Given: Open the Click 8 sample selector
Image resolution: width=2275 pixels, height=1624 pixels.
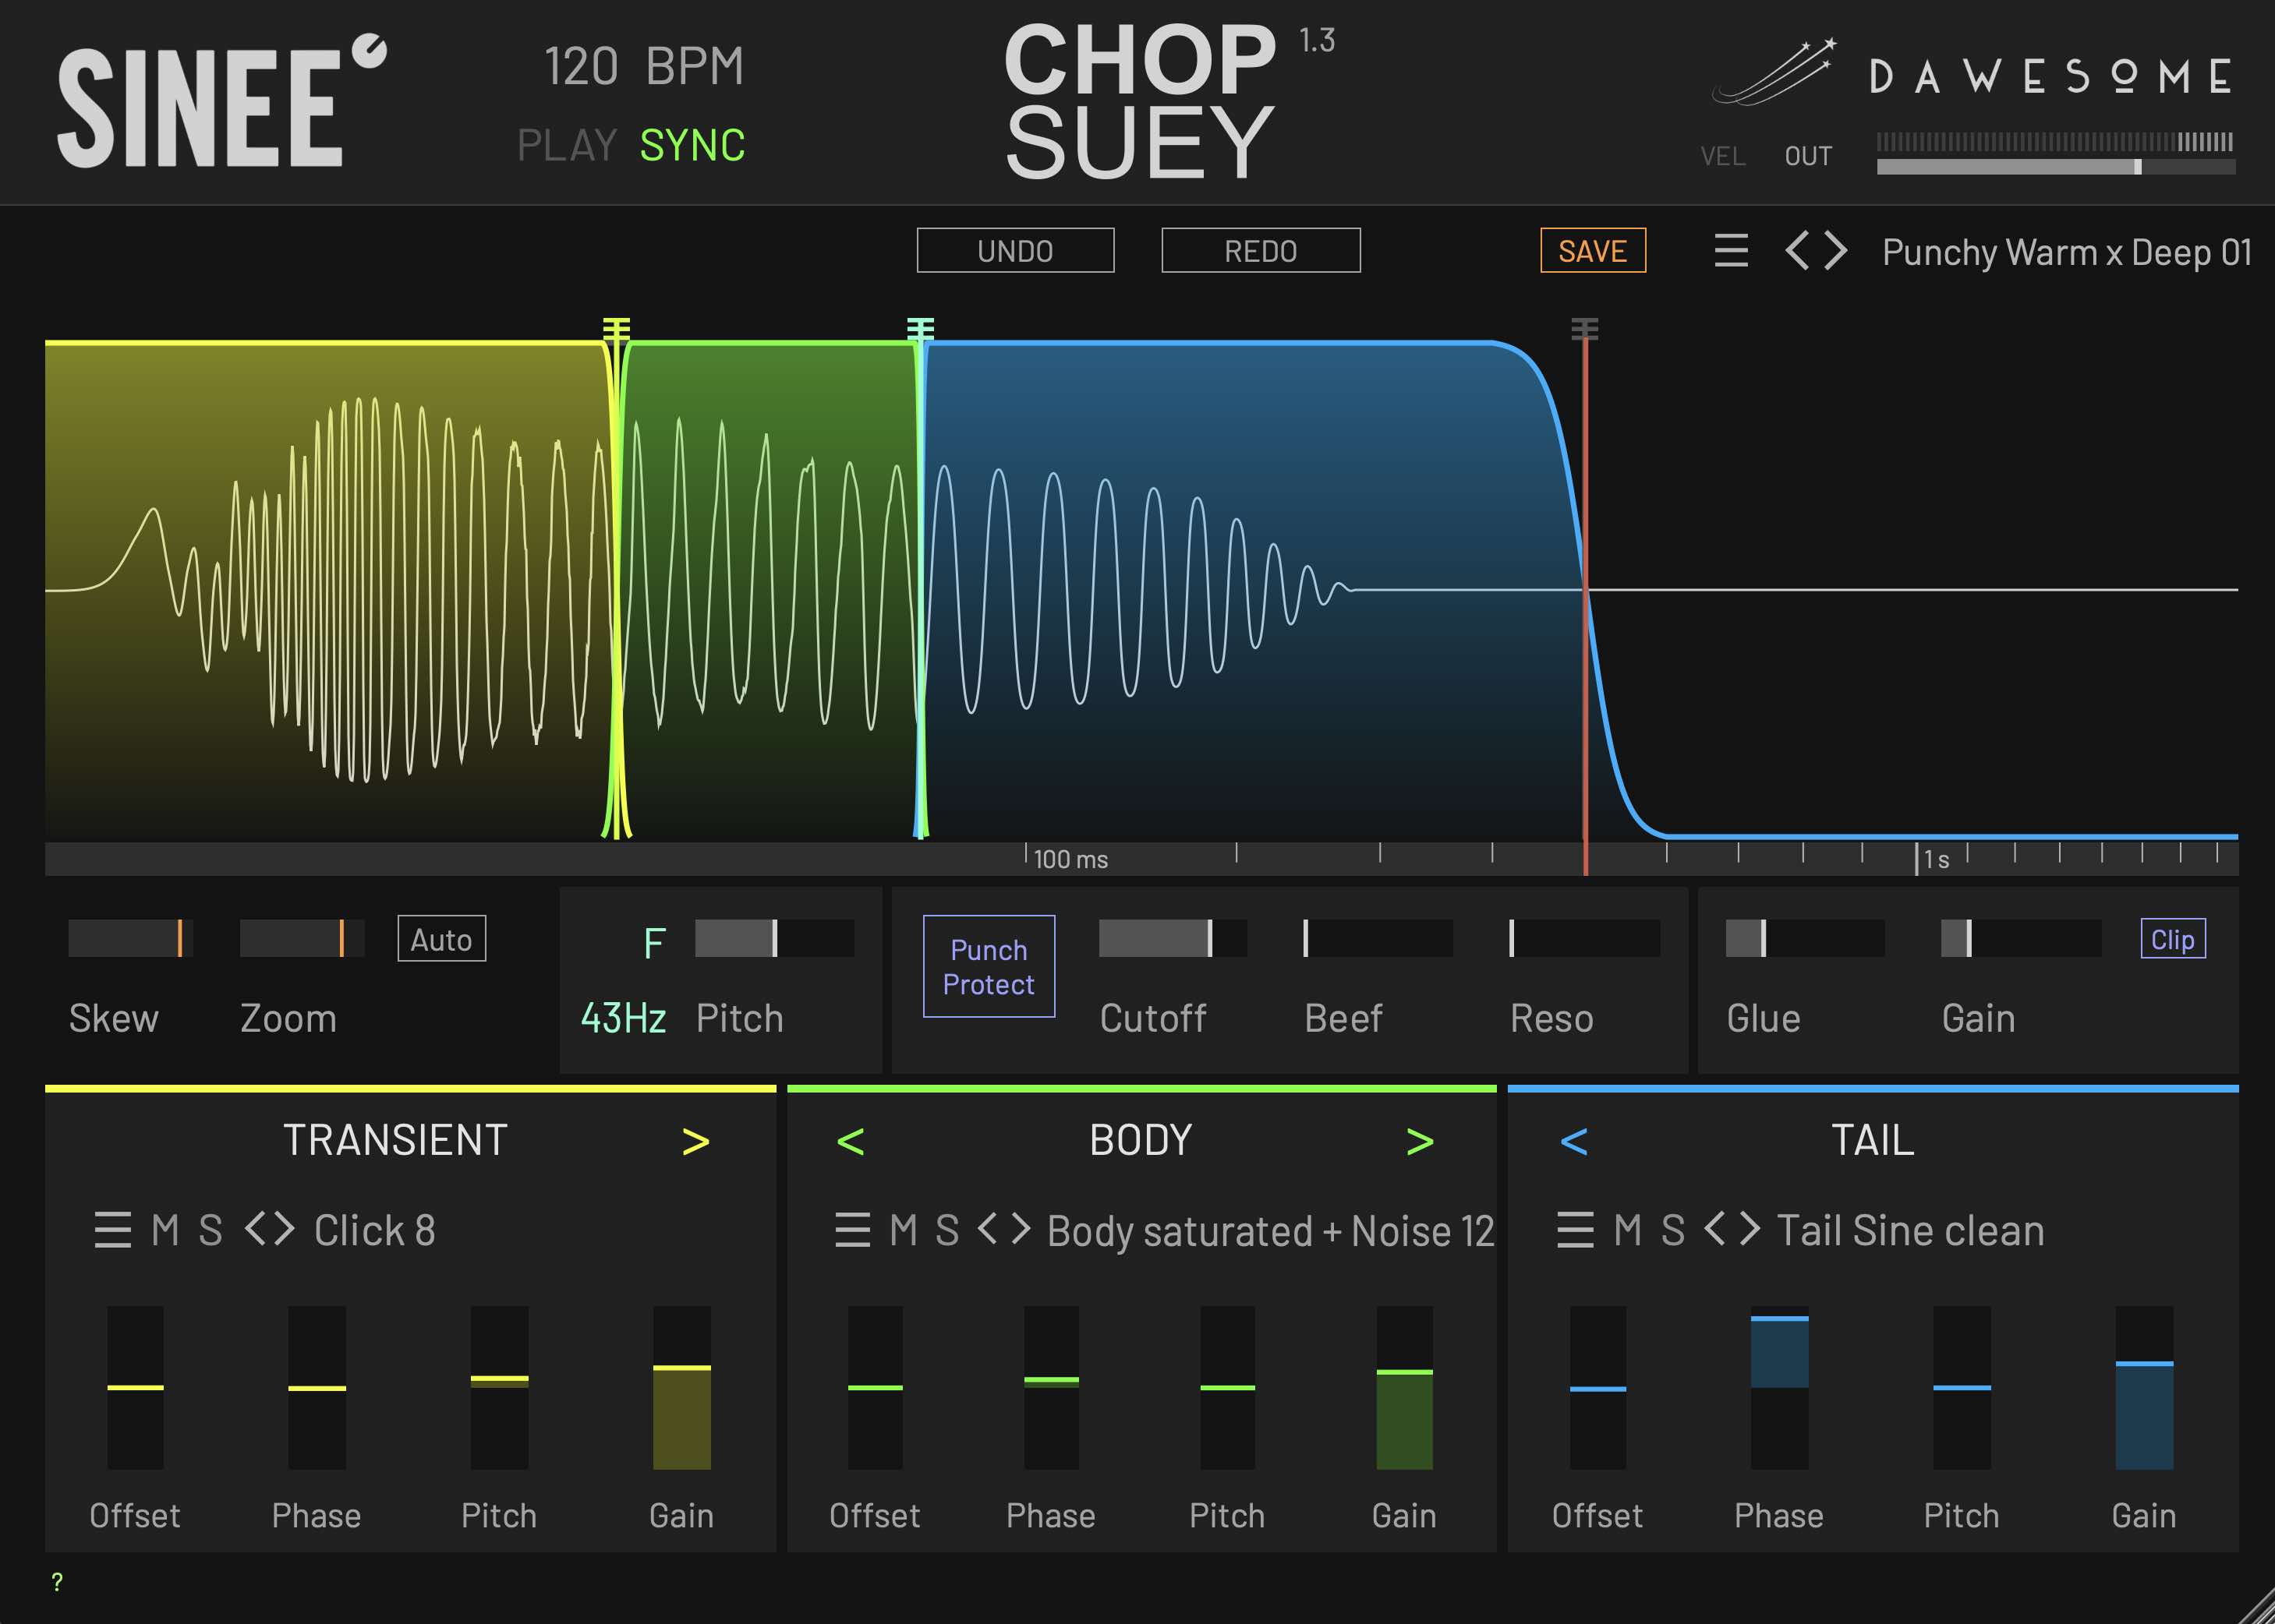Looking at the screenshot, I should coord(375,1230).
